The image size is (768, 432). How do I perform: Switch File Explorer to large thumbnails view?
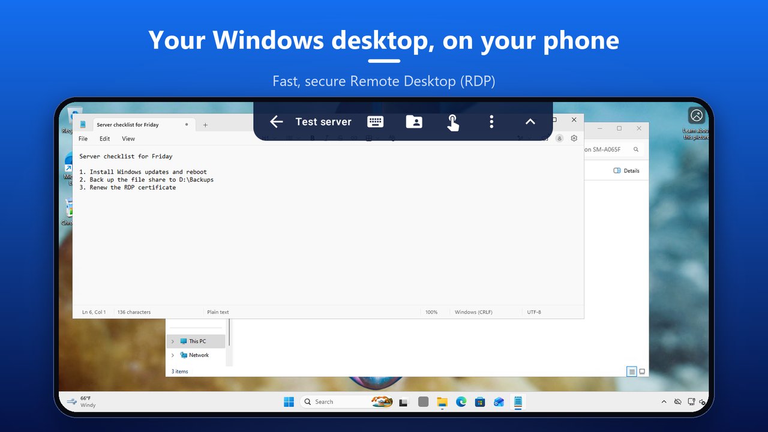tap(642, 372)
